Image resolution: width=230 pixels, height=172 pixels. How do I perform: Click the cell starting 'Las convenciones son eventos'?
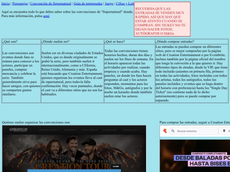(21, 73)
